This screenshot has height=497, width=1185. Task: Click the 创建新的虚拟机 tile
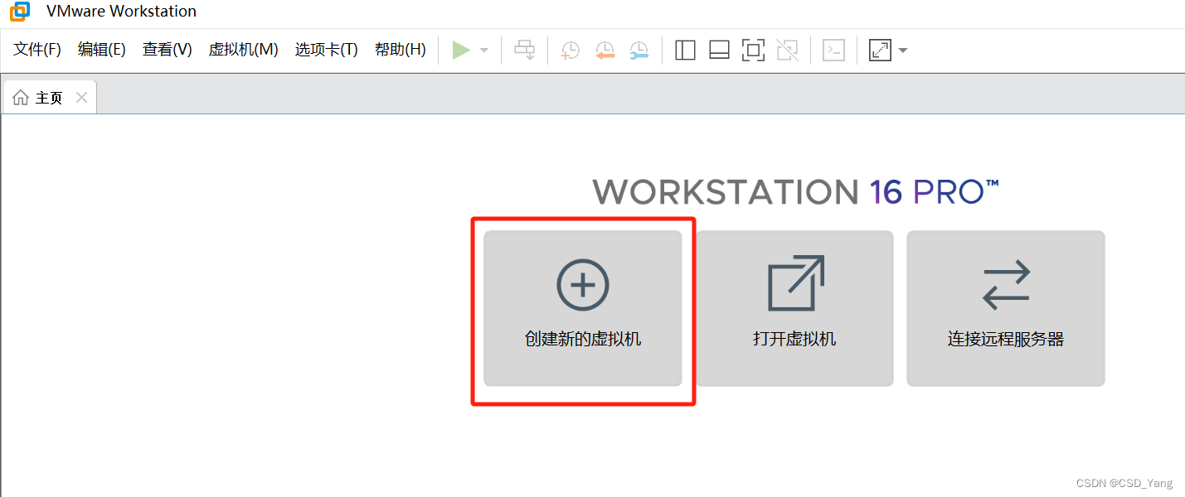point(583,308)
